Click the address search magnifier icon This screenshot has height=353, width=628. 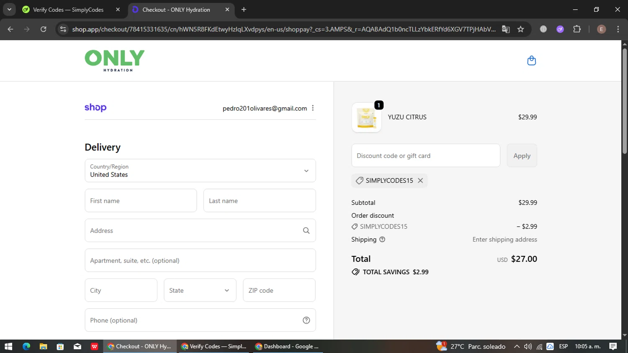[306, 231]
